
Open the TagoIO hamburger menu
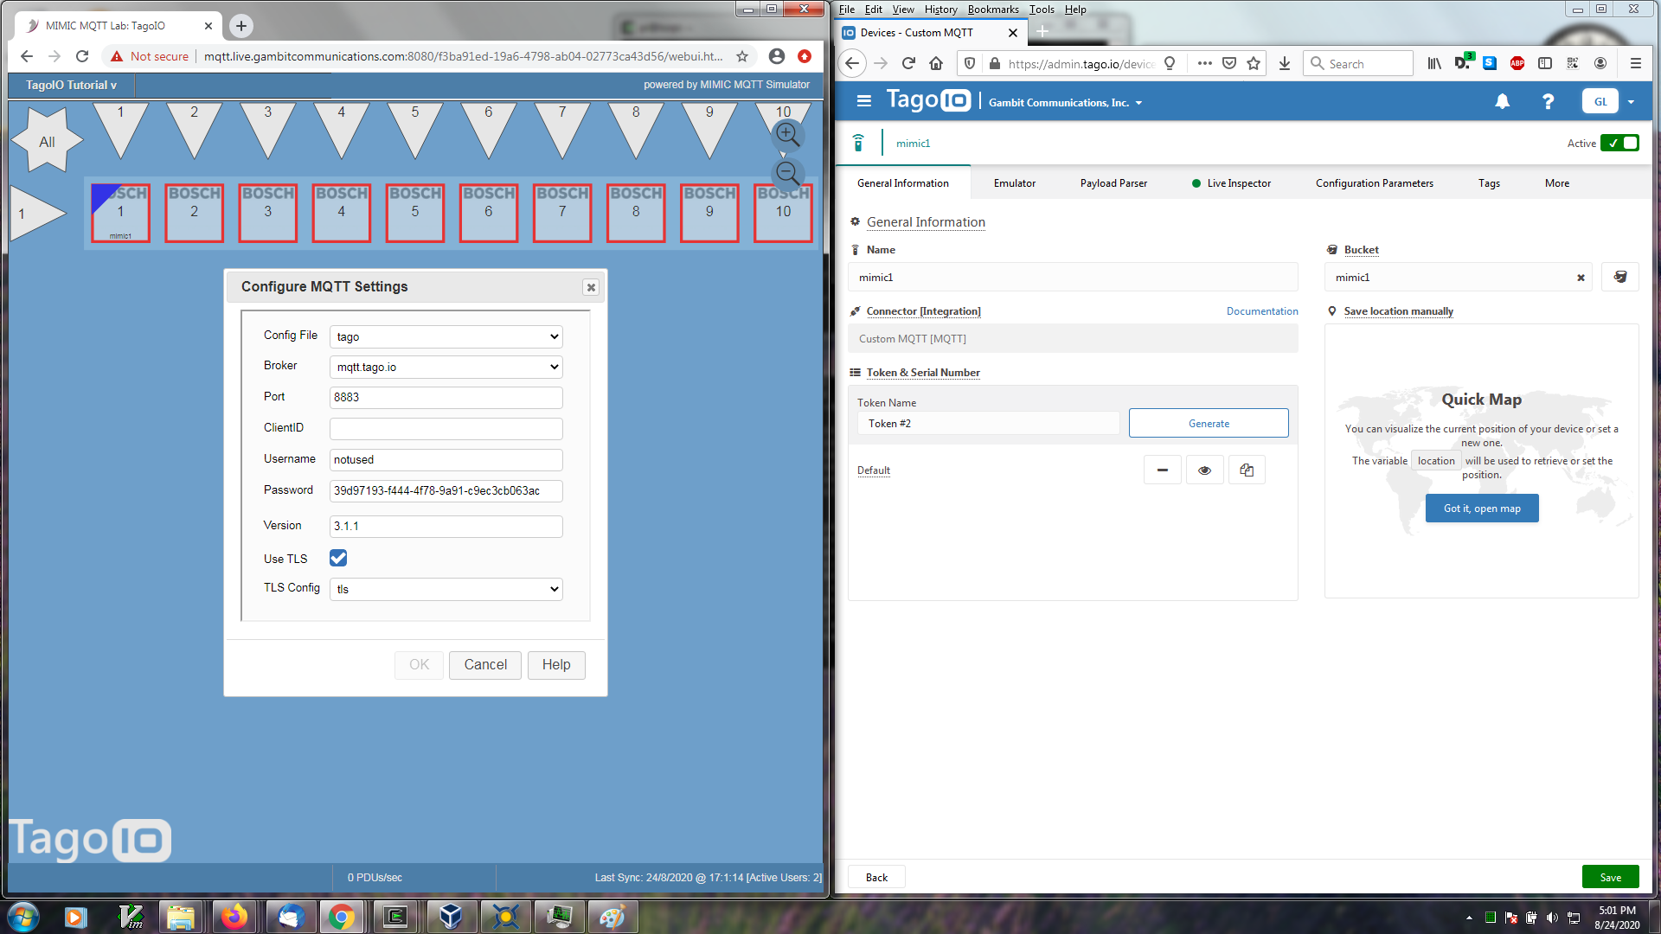(863, 101)
